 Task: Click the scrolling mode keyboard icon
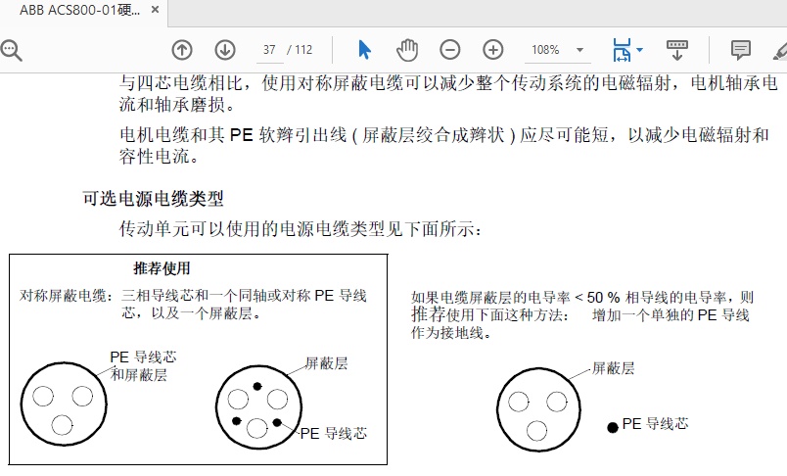677,50
